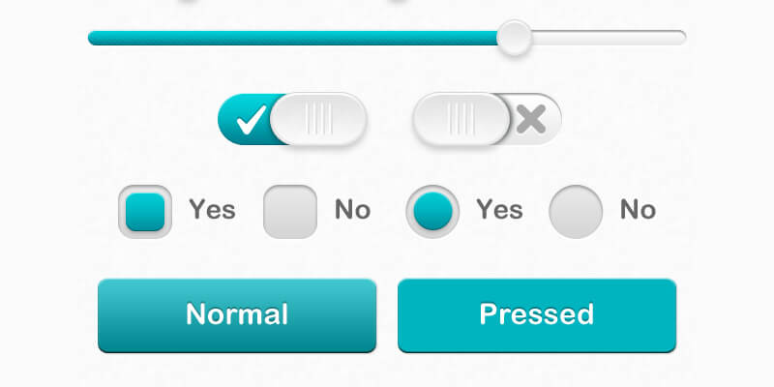
Task: Click the gray X icon on the off switch
Action: (x=531, y=119)
